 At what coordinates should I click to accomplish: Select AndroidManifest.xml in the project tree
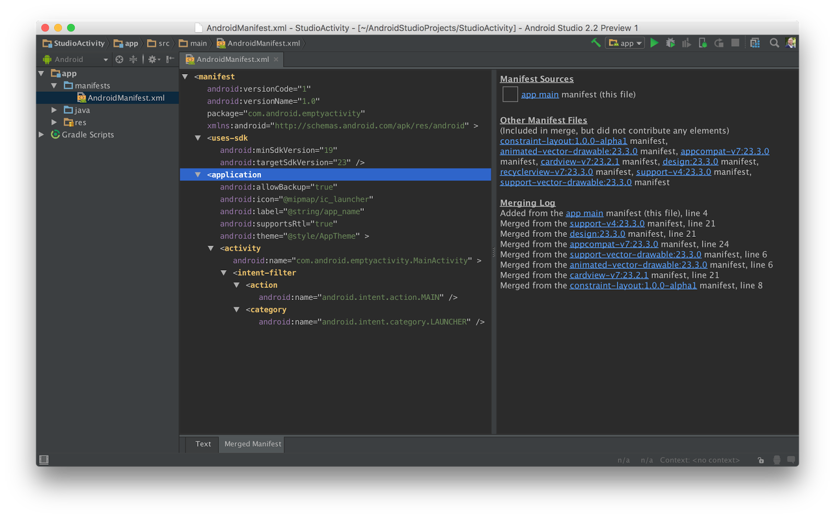coord(125,98)
